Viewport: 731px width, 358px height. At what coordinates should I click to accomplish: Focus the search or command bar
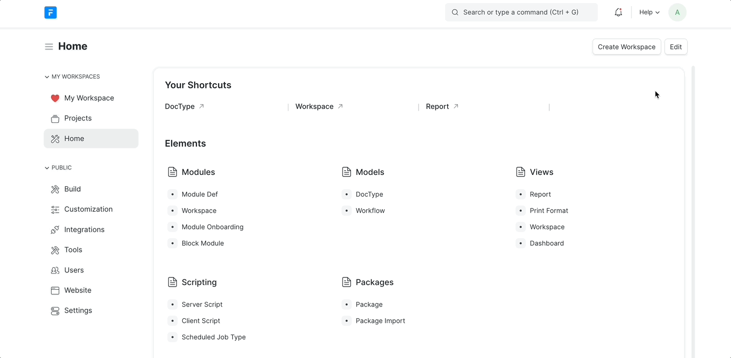(x=521, y=12)
